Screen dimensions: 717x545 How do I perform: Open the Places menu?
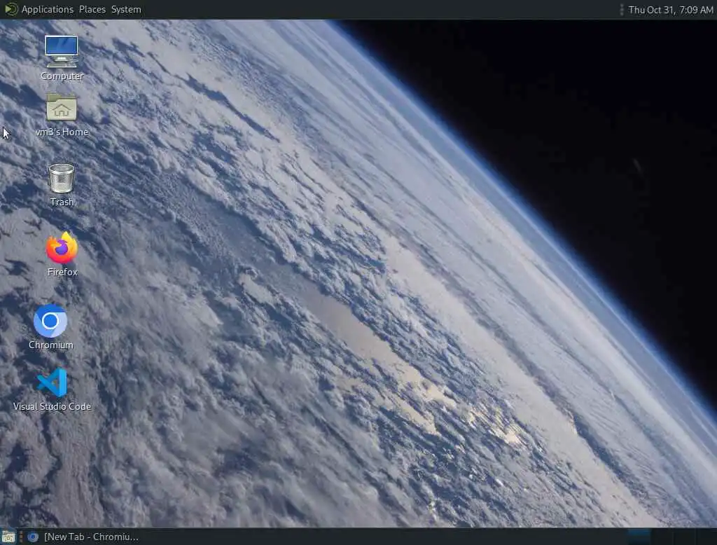[92, 9]
